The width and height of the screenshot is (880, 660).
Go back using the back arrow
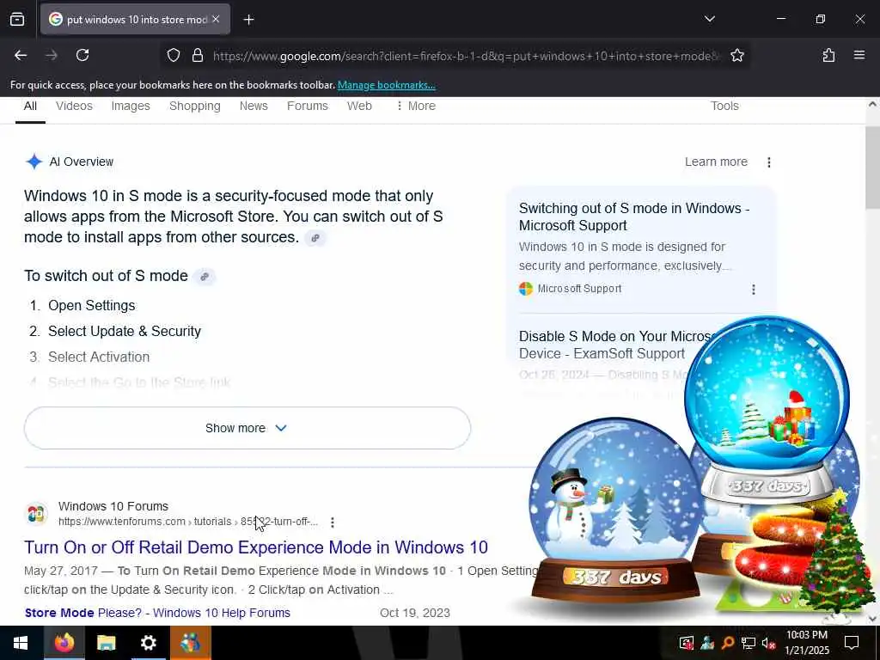(x=21, y=55)
